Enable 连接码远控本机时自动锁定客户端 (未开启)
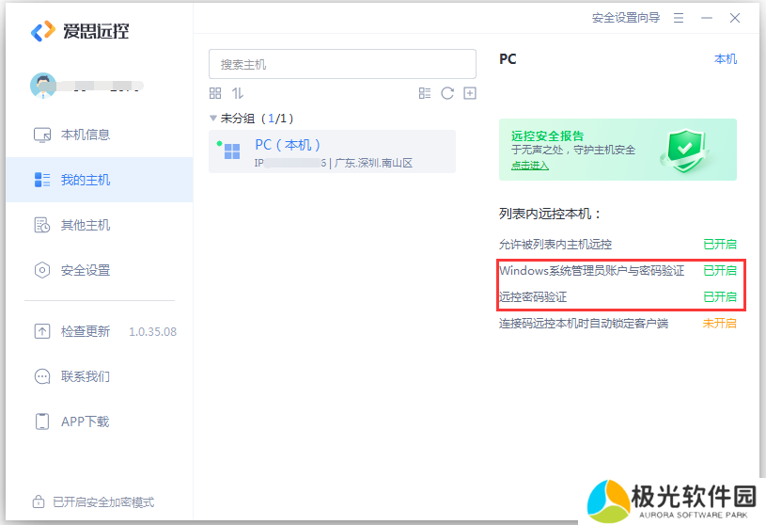The image size is (766, 525). tap(719, 323)
